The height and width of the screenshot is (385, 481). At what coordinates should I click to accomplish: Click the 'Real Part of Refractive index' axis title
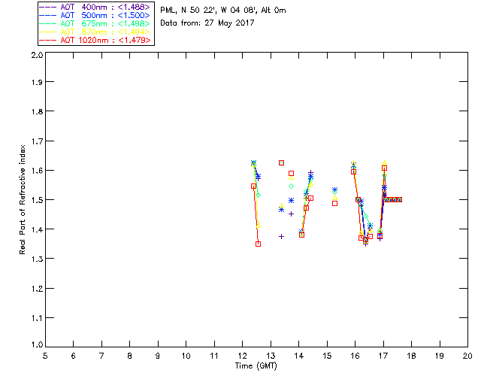22,199
